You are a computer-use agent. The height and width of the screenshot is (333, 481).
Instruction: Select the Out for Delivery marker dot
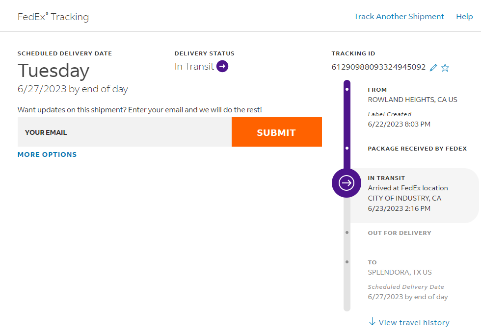pyautogui.click(x=347, y=232)
